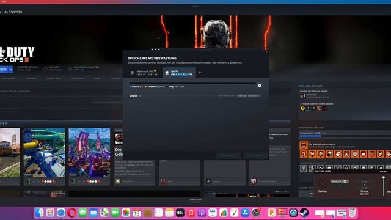The image size is (391, 220).
Task: Click the achievements progress bar
Action: [345, 136]
